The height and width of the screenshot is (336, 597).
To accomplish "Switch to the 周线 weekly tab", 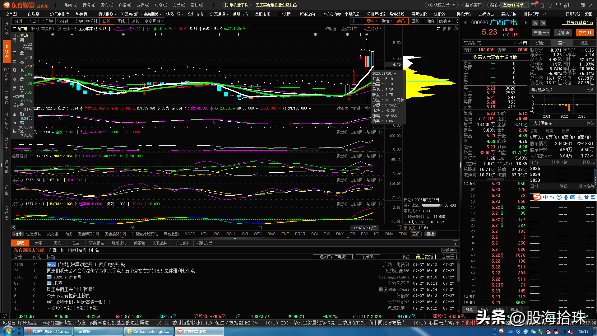I will (x=121, y=21).
